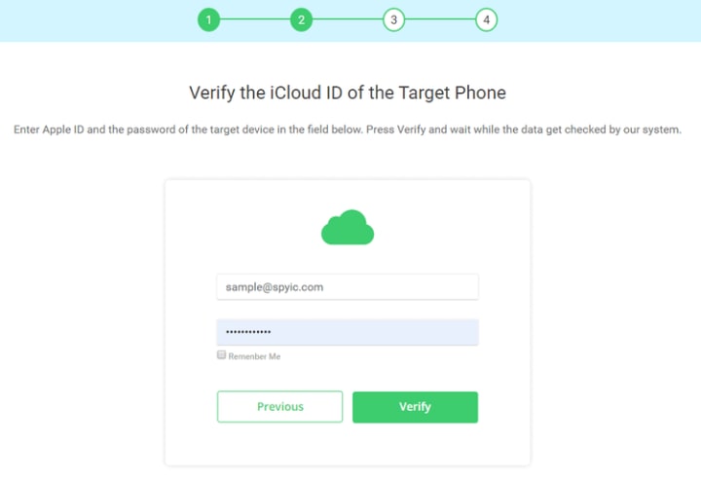Submit credentials with the Verify button
701x480 pixels.
416,407
